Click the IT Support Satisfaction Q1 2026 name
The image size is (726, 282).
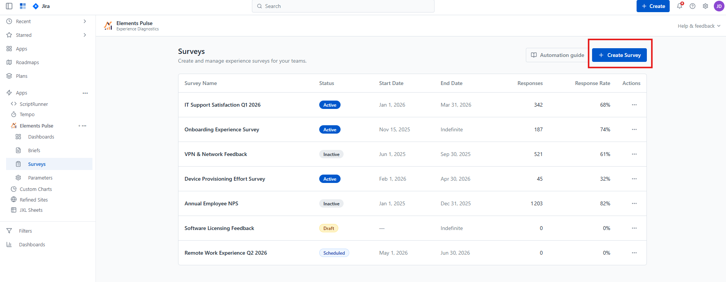[223, 105]
